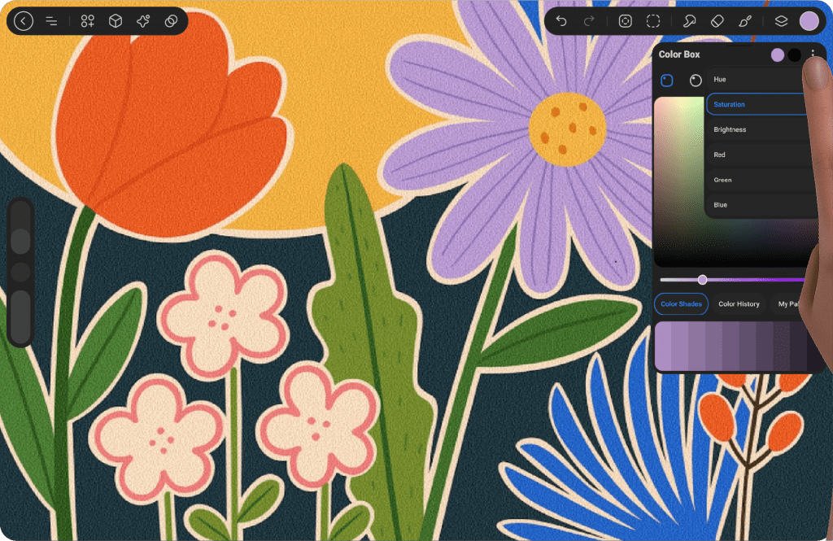
Task: Choose the paintbrush tool
Action: 744,21
